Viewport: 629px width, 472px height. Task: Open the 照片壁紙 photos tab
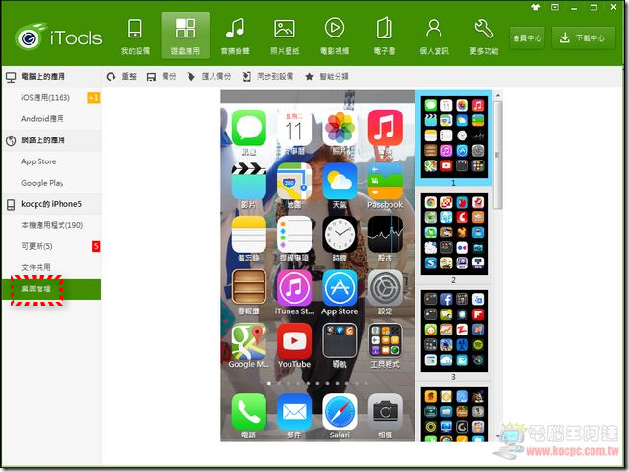tap(285, 37)
